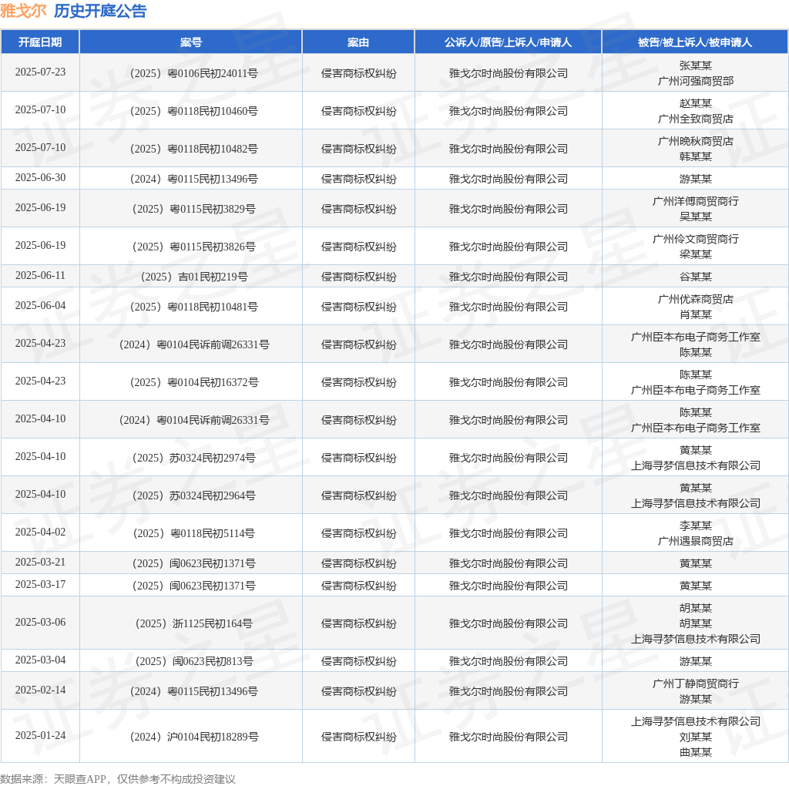Click the 数据来源 天眼查APP footer note
Viewport: 789px width, 786px height.
pos(118,779)
